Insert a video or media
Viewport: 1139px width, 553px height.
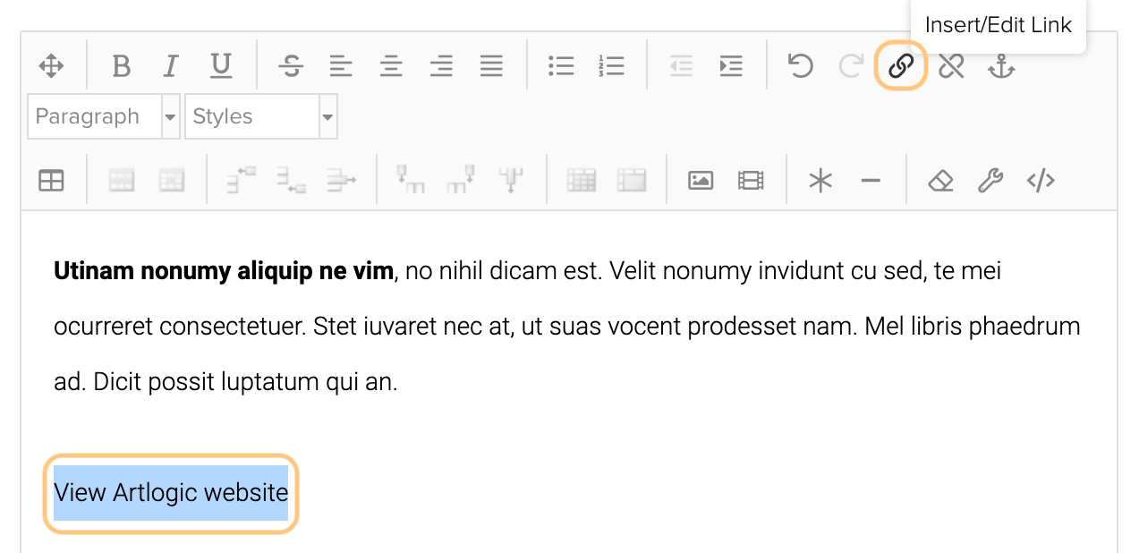751,181
